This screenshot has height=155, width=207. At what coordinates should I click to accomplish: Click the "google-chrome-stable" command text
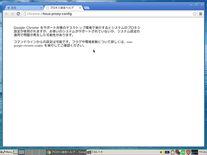28,46
